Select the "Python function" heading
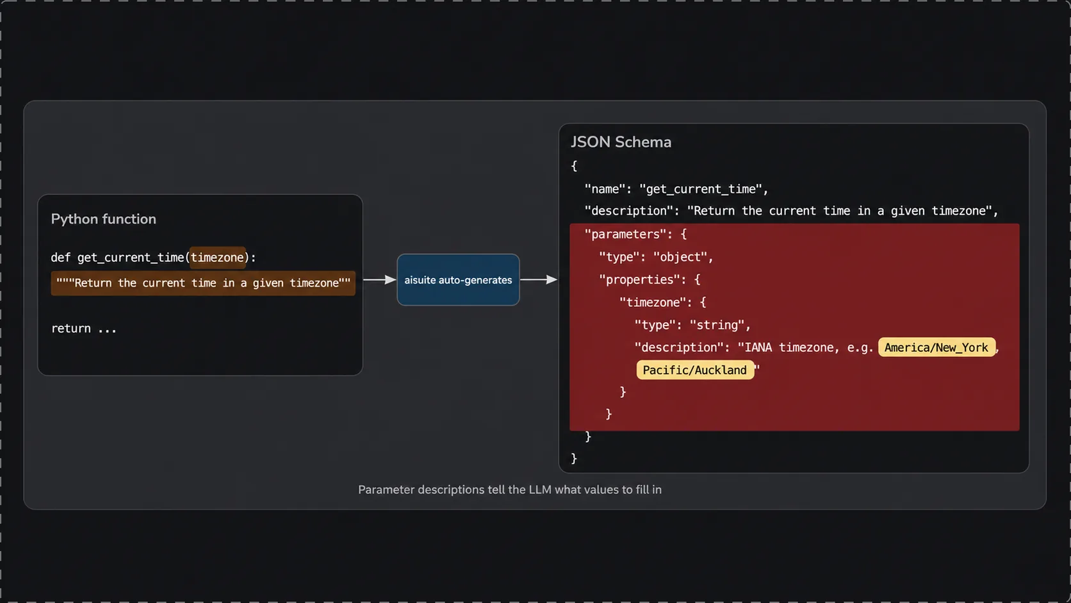The width and height of the screenshot is (1071, 603). pos(104,219)
